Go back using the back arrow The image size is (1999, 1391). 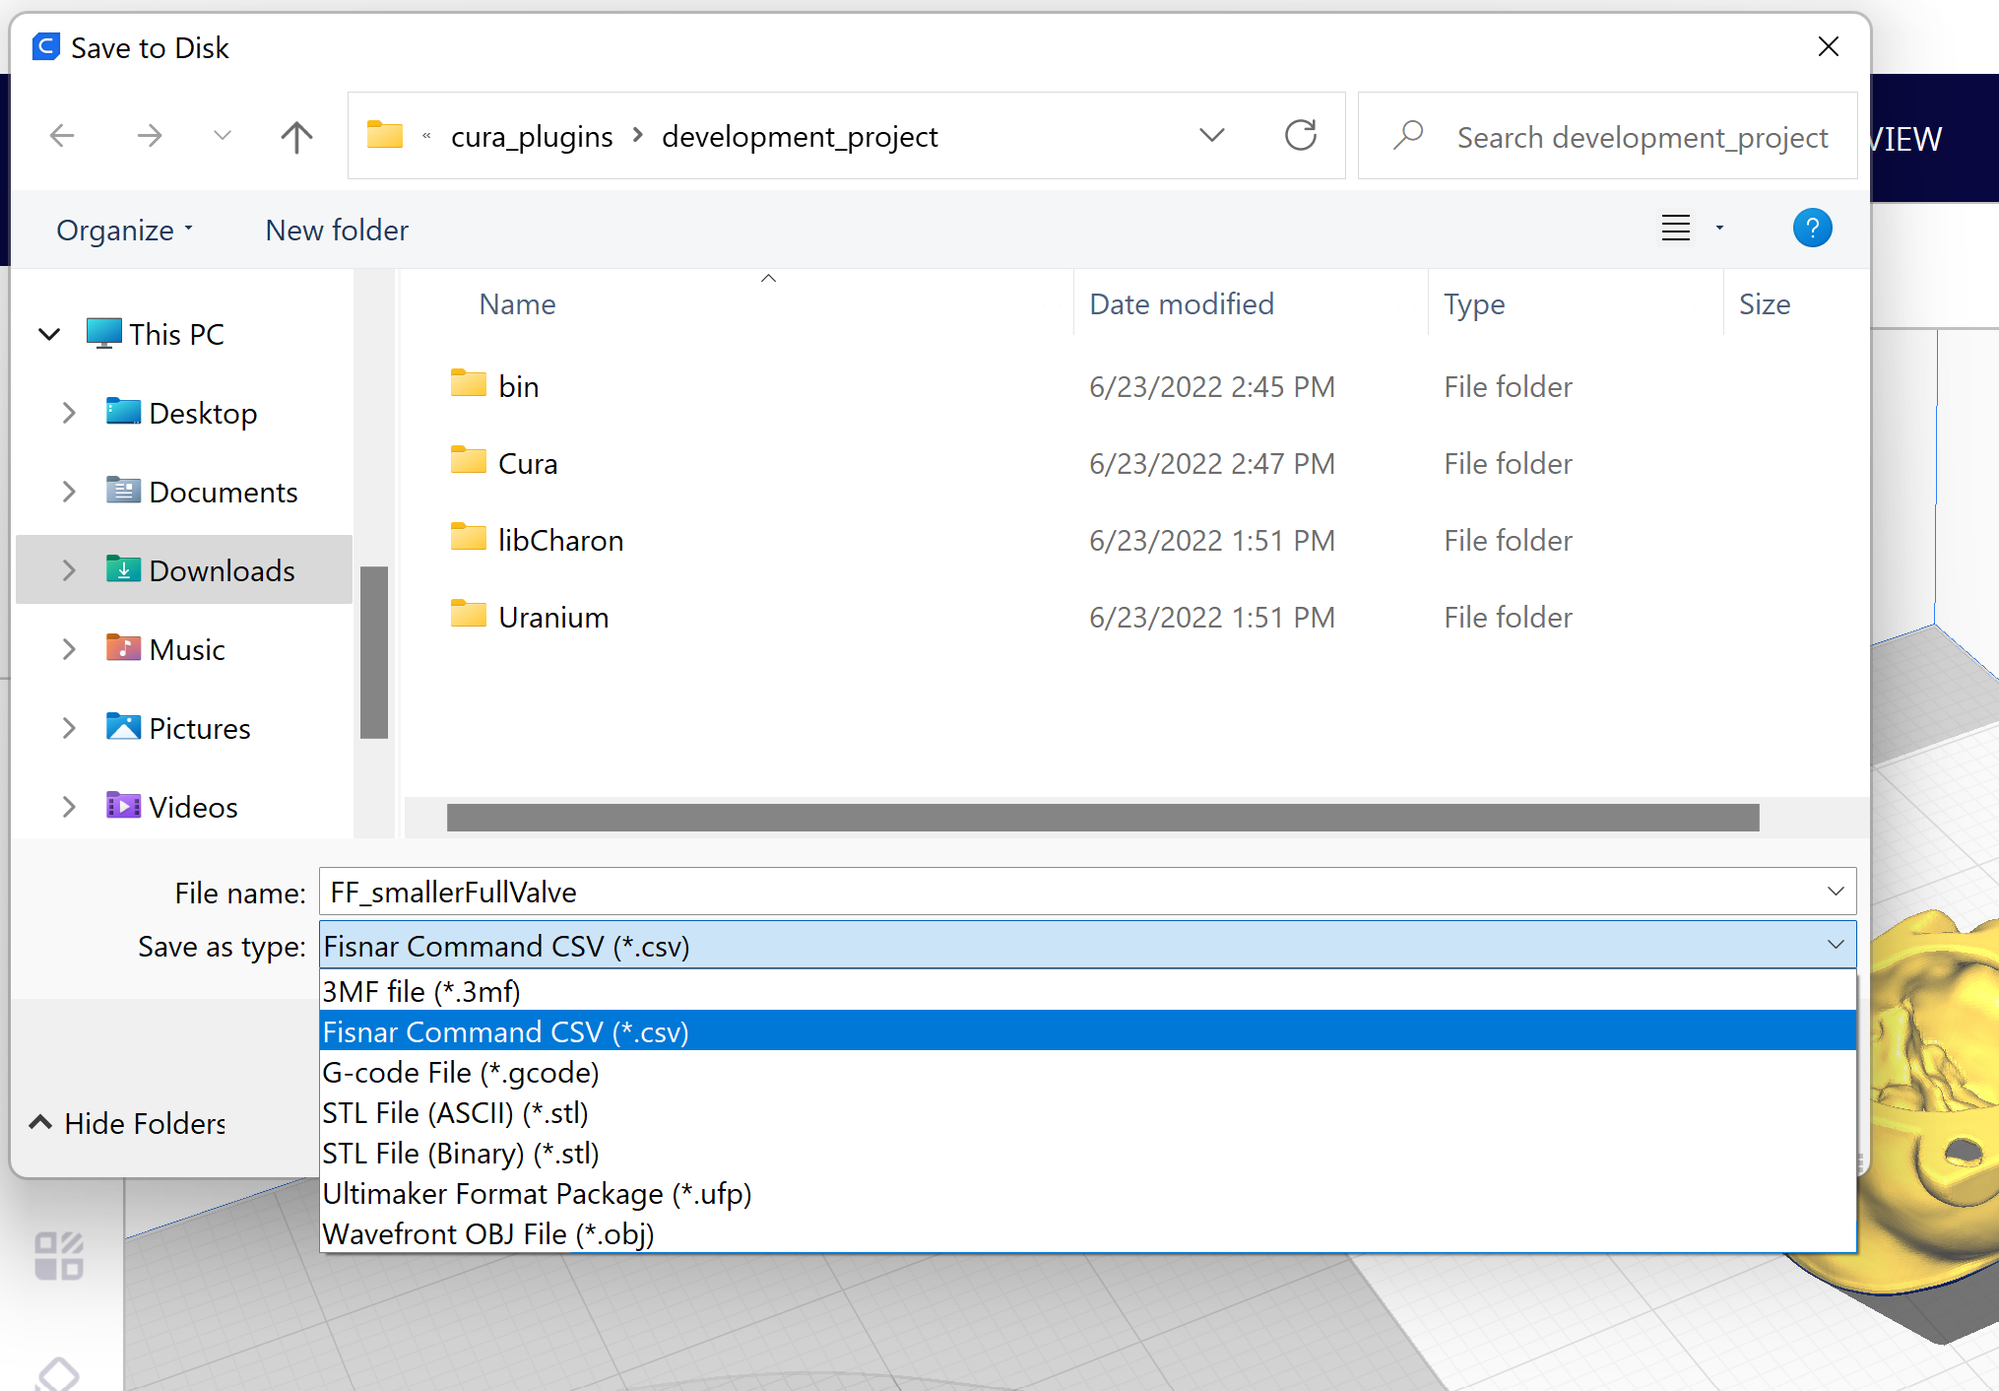click(x=62, y=136)
